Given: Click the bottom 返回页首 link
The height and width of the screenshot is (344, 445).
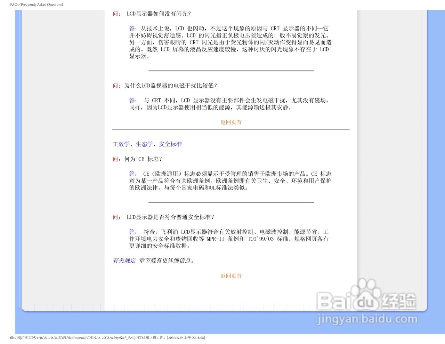Looking at the screenshot, I should click(x=231, y=276).
